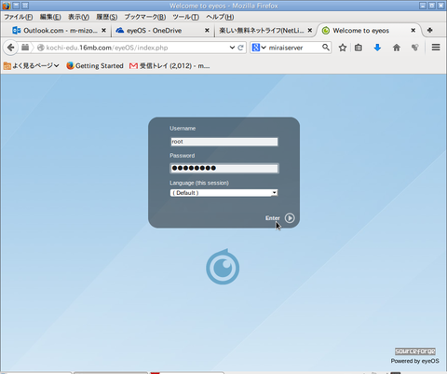This screenshot has width=447, height=374.
Task: Click the page history icon beside back button
Action: click(25, 48)
